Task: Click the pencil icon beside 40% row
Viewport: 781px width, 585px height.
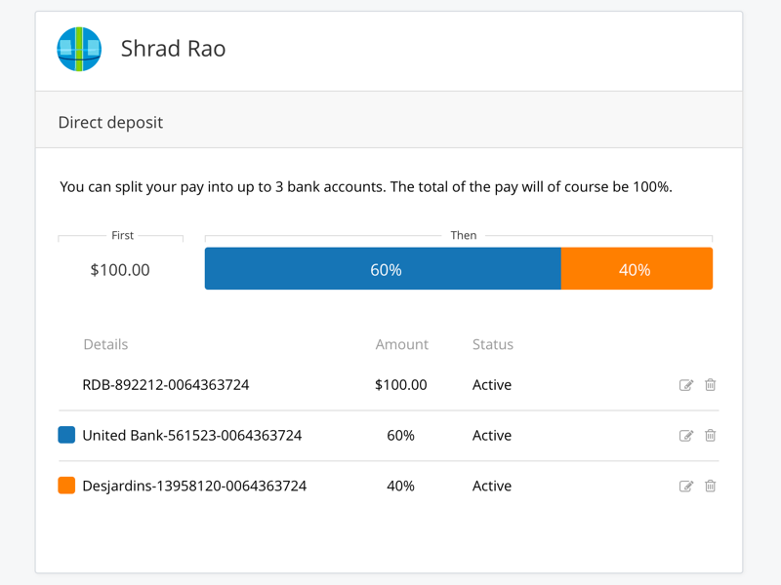Action: pyautogui.click(x=686, y=486)
